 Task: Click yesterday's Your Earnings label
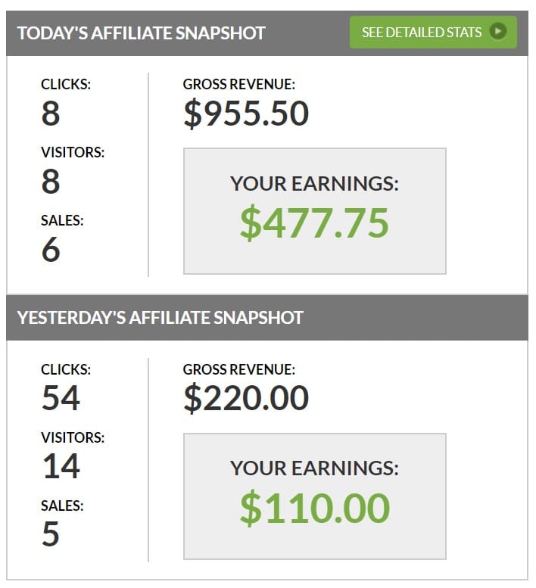click(314, 468)
